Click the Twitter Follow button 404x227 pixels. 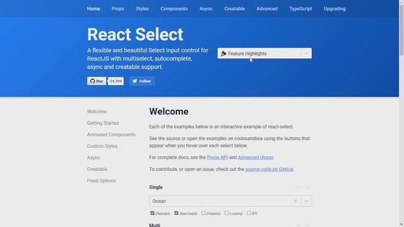tap(142, 81)
